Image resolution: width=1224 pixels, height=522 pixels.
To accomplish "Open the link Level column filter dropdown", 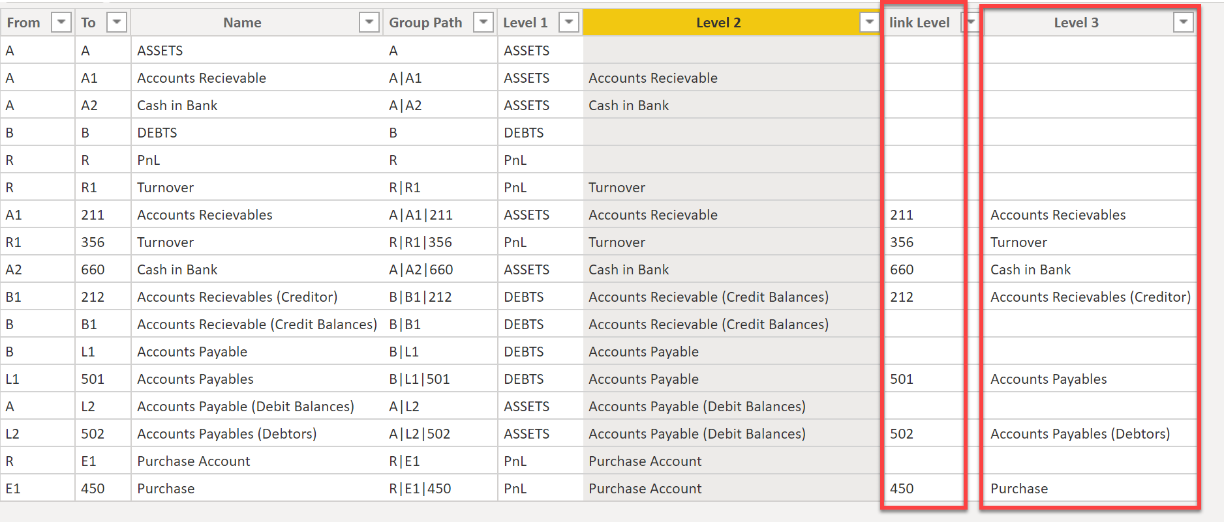I will click(x=971, y=22).
